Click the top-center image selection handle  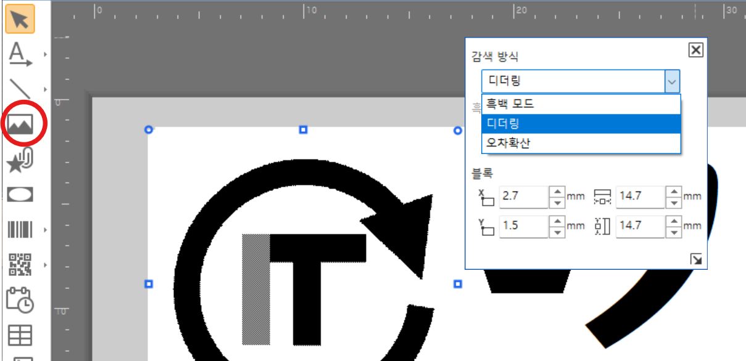point(303,130)
